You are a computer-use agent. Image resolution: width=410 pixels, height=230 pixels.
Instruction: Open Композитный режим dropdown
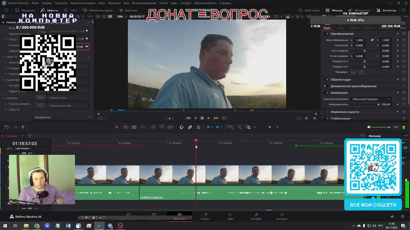pyautogui.click(x=371, y=99)
